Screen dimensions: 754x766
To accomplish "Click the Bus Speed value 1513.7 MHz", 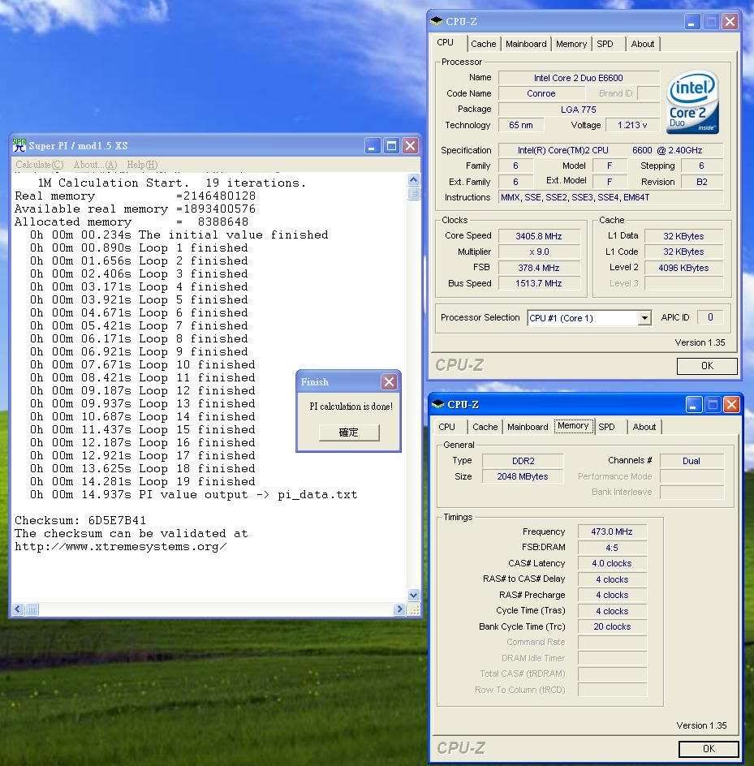I will [539, 283].
